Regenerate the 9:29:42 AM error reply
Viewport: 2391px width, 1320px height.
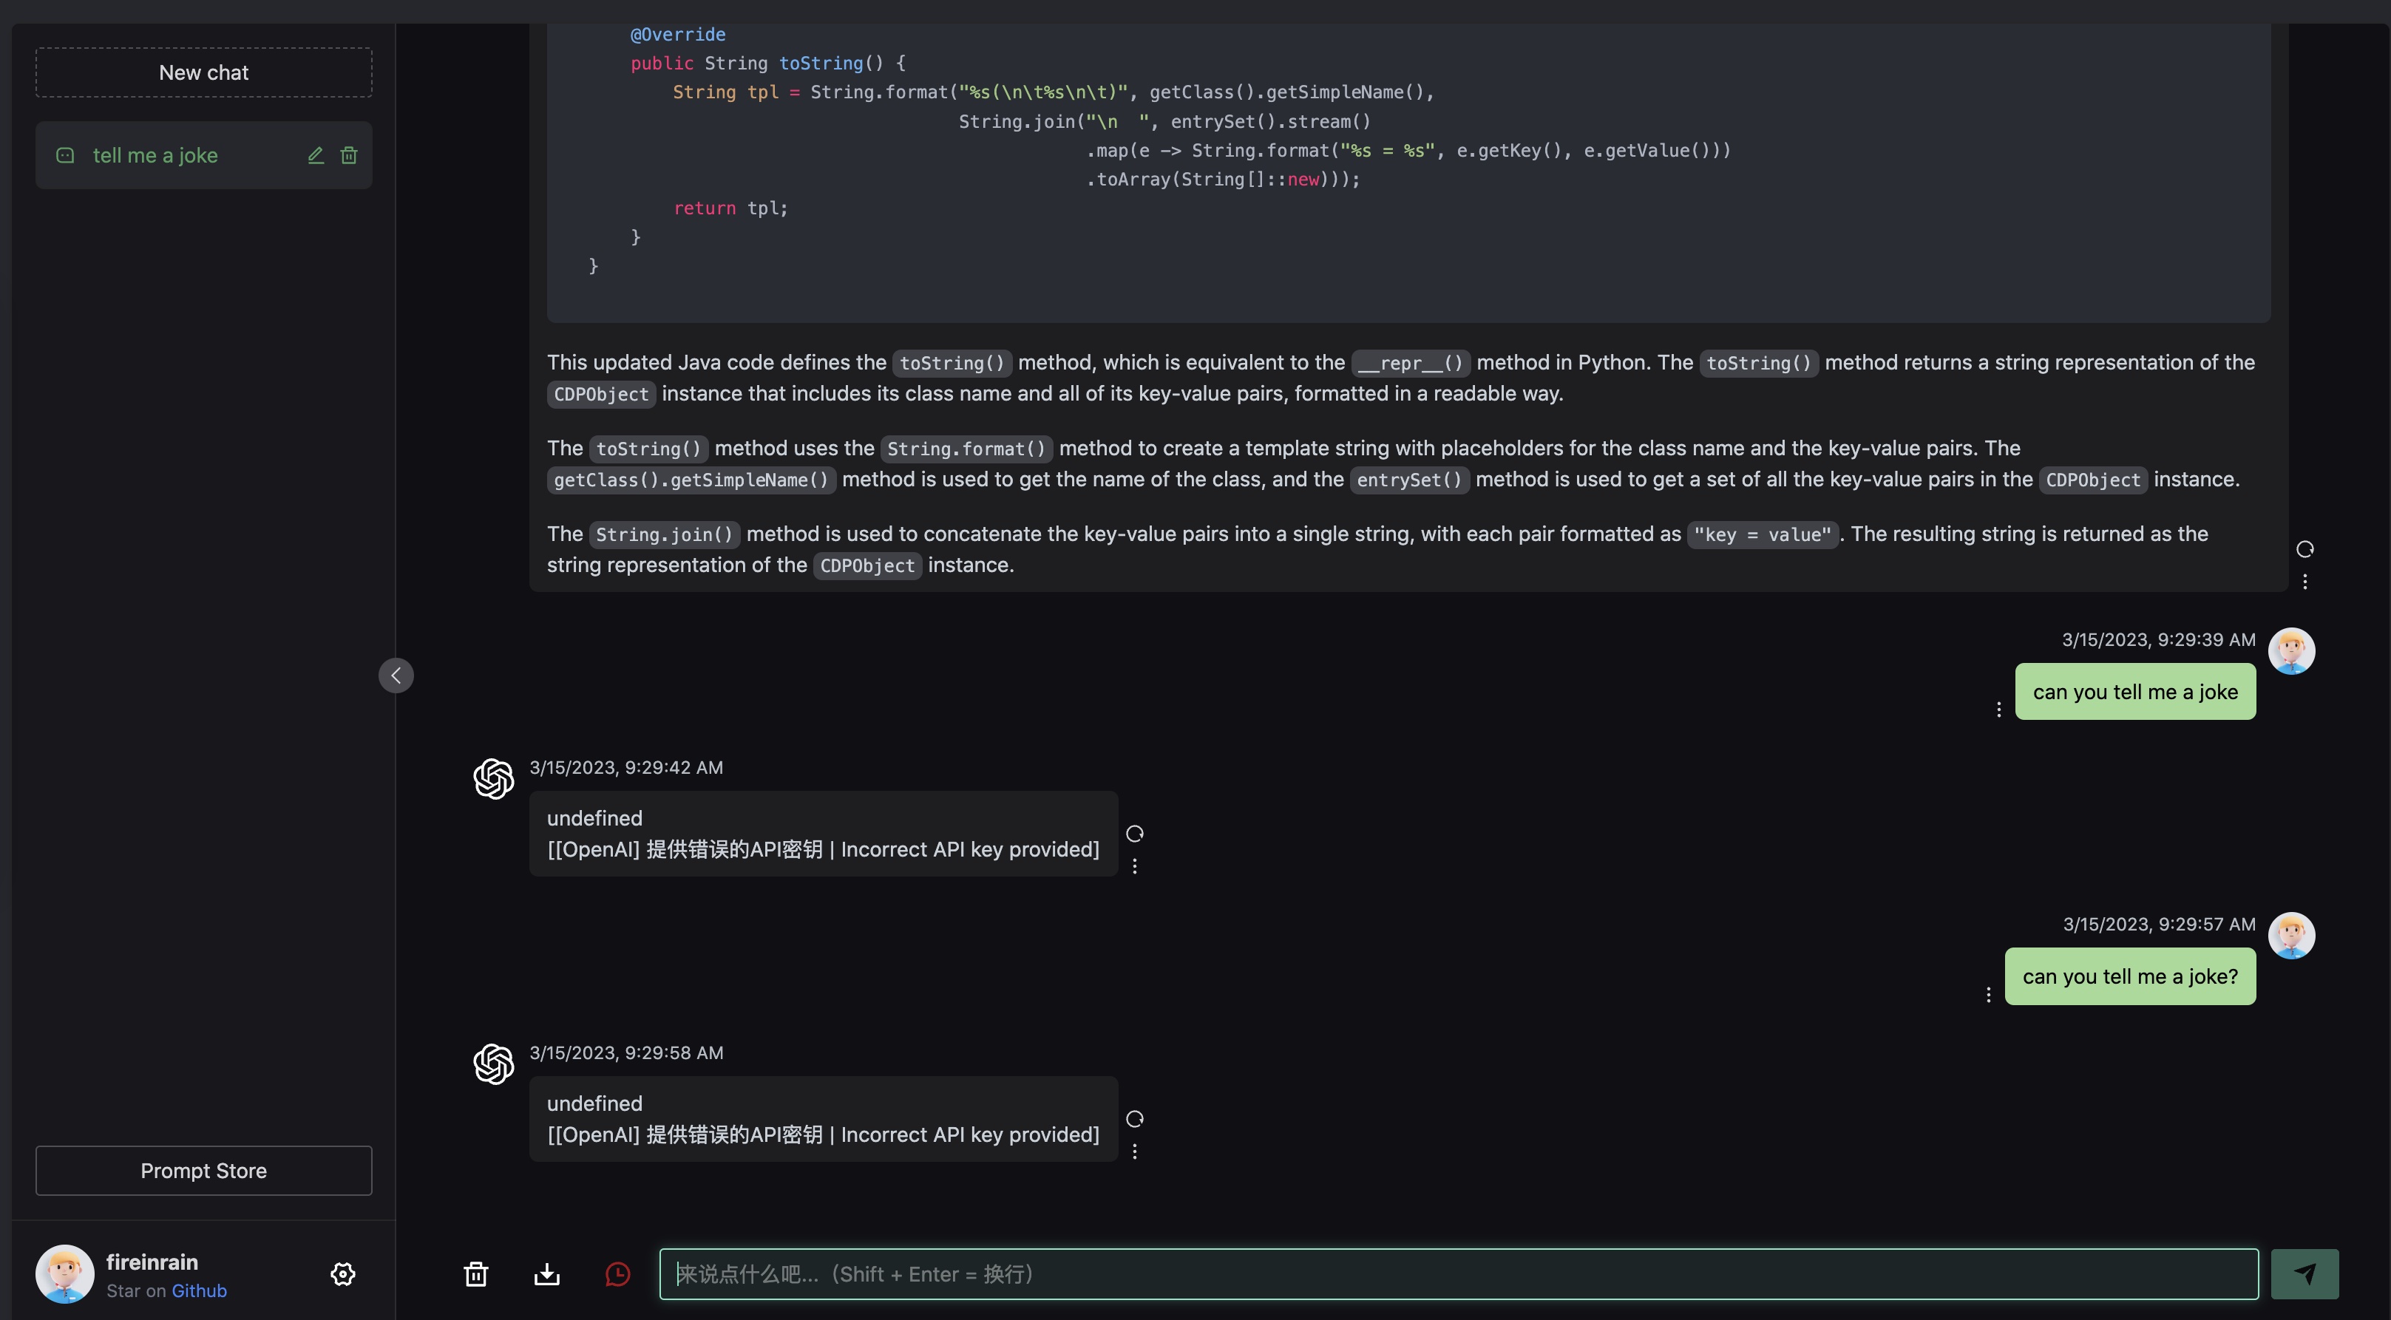1134,833
